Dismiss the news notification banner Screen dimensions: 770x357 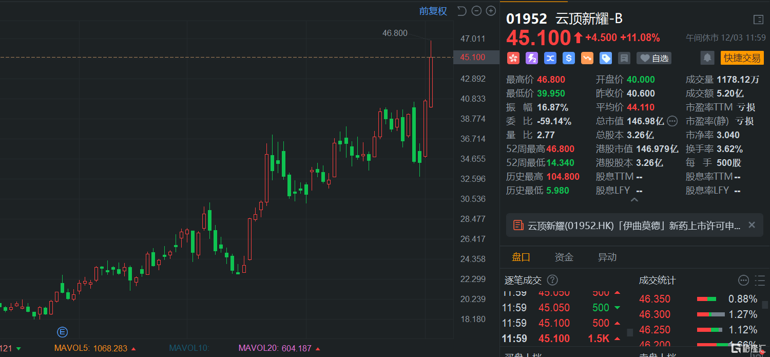coord(752,225)
